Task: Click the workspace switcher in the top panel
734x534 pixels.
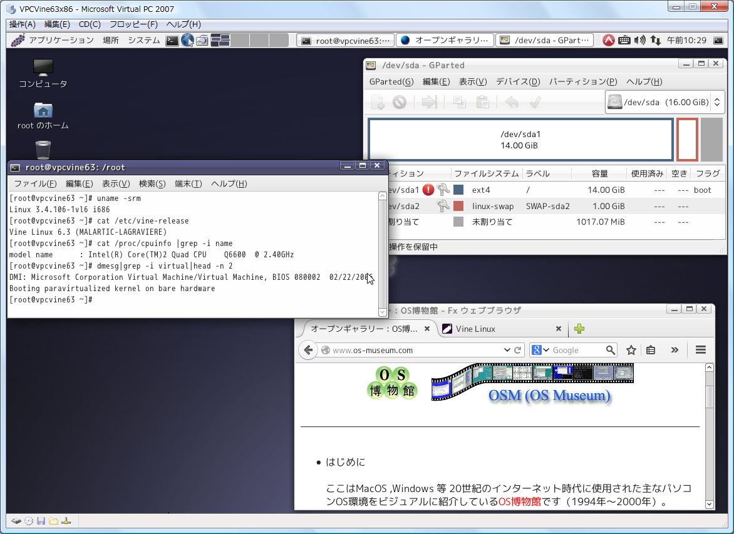Action: coord(249,40)
